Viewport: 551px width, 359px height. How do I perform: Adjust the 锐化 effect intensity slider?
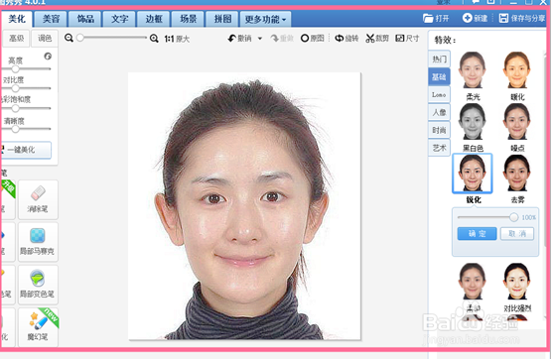click(513, 217)
